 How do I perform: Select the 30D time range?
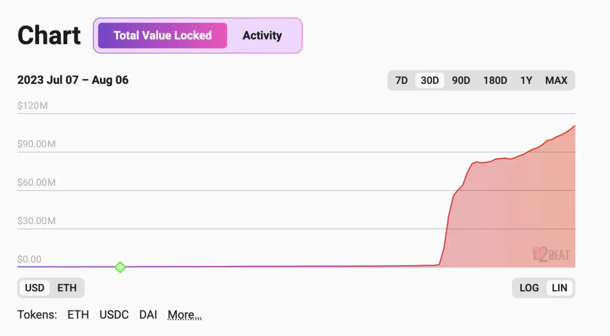430,80
